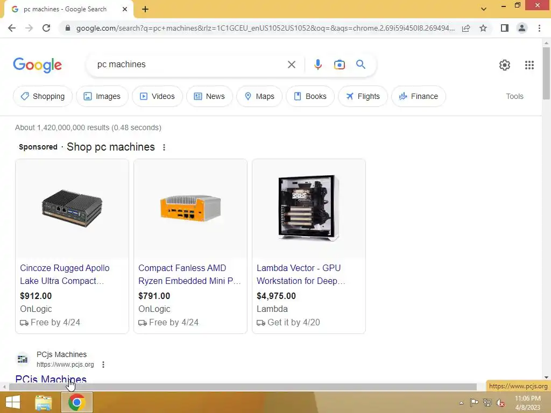Bookmark this page with the star icon
Screen dimensions: 551x413
pyautogui.click(x=483, y=28)
